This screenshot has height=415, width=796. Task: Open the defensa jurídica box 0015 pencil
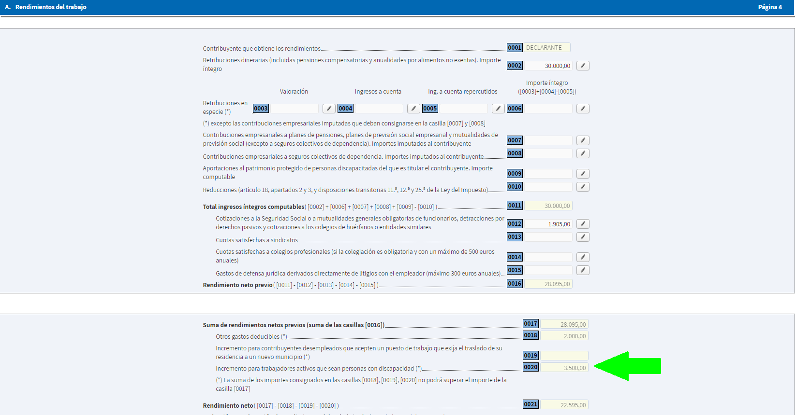point(583,270)
